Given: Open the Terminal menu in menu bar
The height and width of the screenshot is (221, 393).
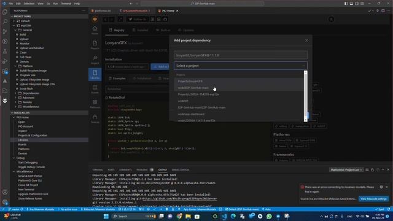Looking at the screenshot, I should pos(66,4).
